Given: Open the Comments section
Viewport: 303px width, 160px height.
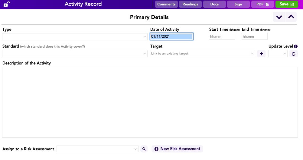Looking at the screenshot, I should [x=166, y=4].
